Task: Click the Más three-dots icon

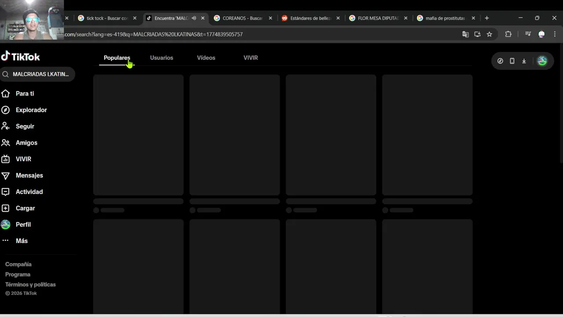Action: click(x=5, y=240)
